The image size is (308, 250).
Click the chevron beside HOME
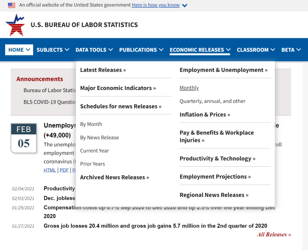(x=28, y=49)
